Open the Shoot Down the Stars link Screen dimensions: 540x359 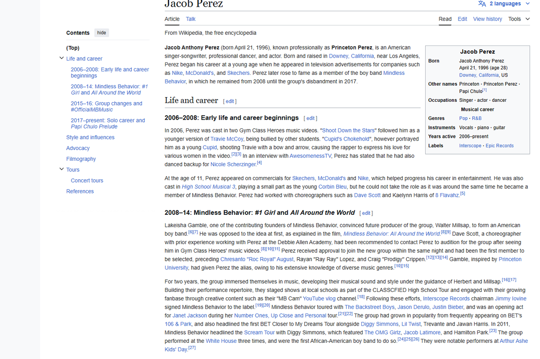point(349,130)
